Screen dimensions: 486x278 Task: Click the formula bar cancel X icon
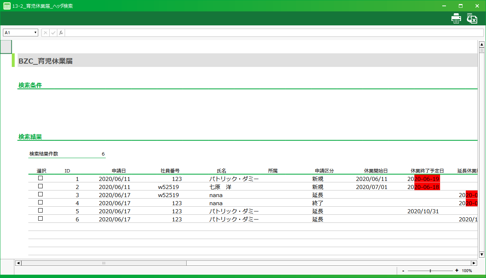coord(46,33)
